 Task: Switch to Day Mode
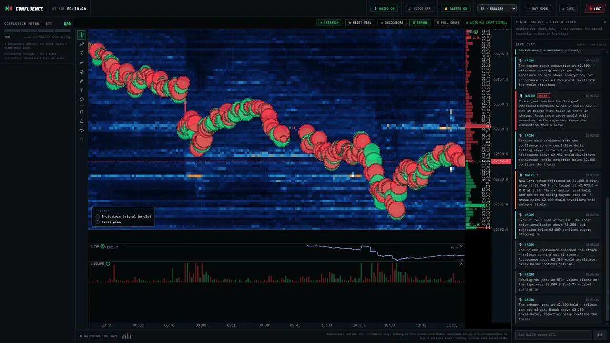click(538, 9)
